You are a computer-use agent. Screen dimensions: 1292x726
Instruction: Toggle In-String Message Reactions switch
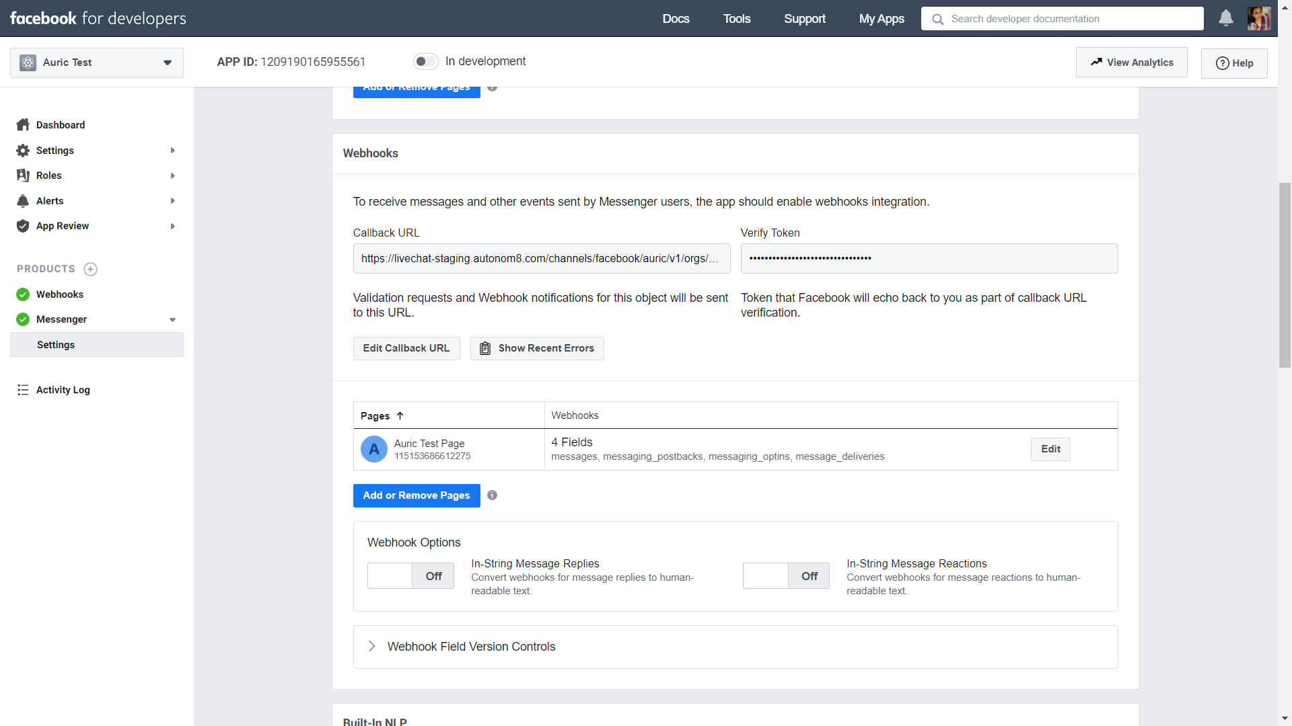[786, 576]
